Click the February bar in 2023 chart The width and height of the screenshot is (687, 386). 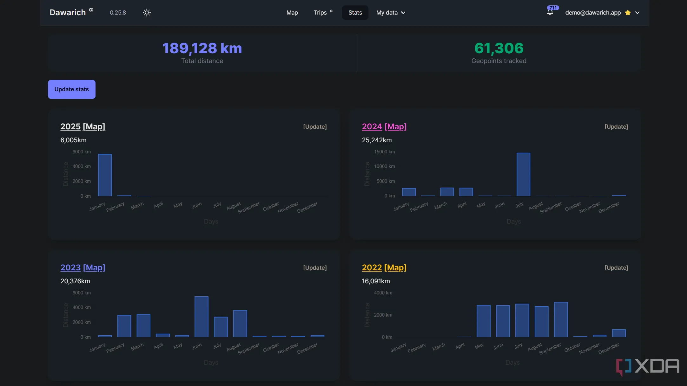pos(124,326)
